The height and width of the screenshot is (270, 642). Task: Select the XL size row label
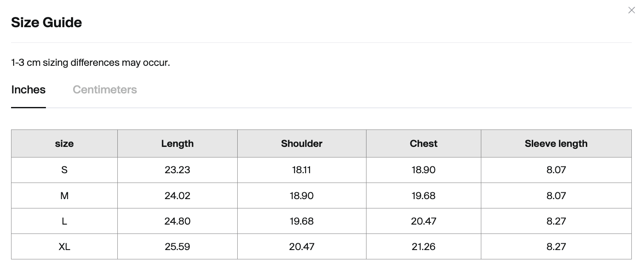[64, 247]
